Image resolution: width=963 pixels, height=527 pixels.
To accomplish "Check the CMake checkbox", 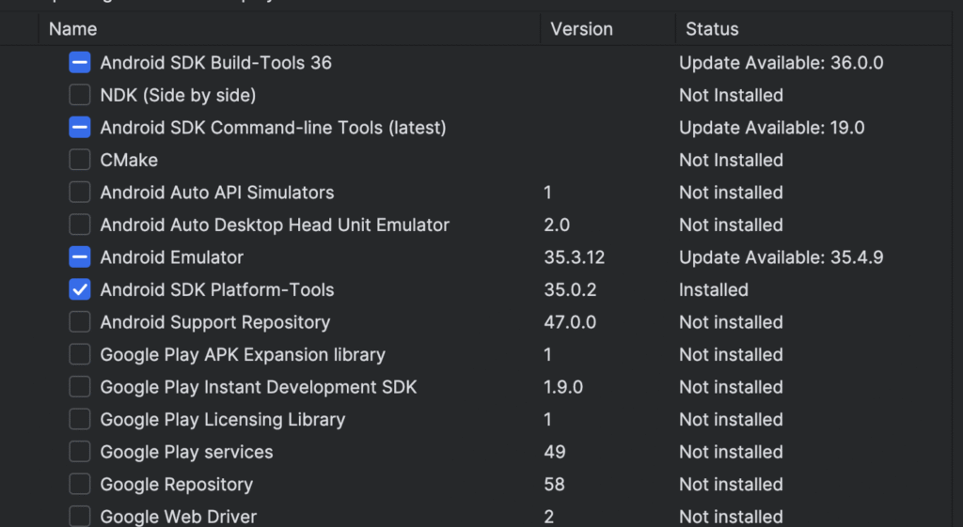I will point(80,160).
